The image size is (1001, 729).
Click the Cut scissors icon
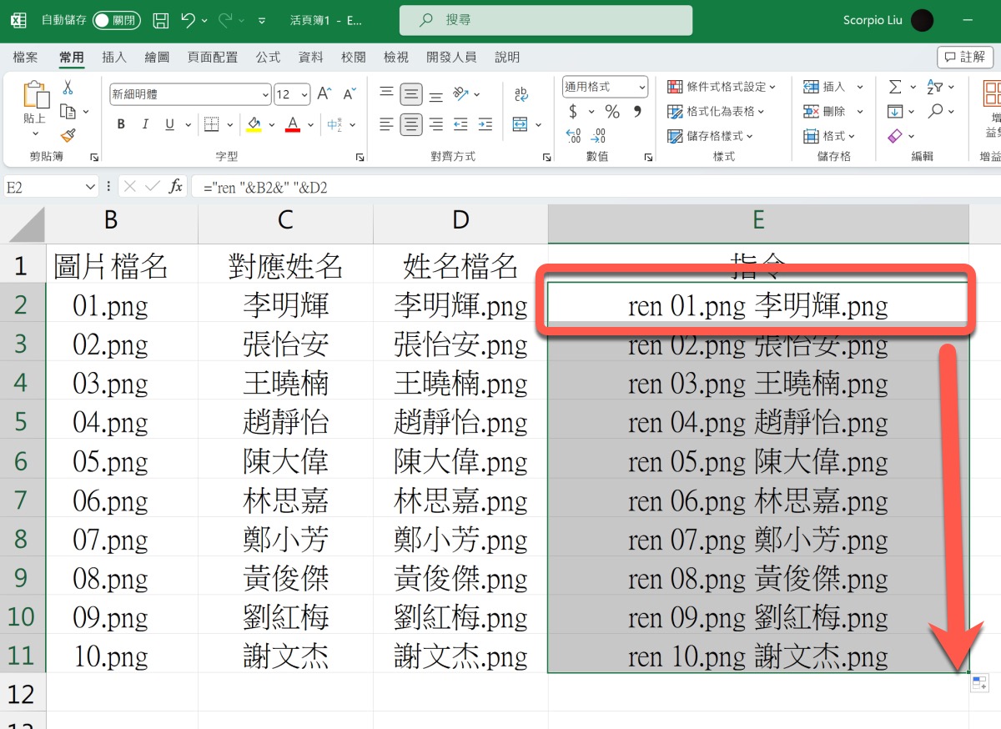pos(68,88)
